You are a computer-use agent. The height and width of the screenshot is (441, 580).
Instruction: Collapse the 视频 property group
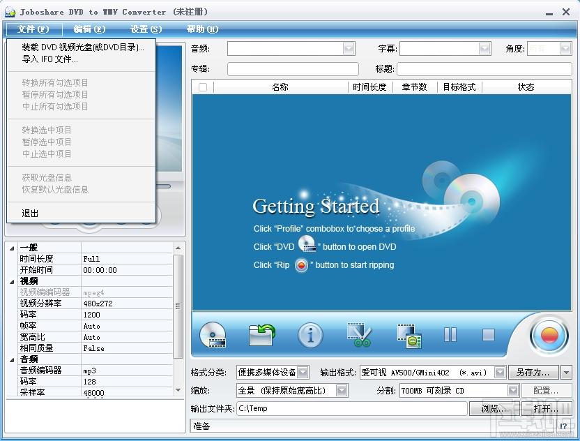(12, 281)
